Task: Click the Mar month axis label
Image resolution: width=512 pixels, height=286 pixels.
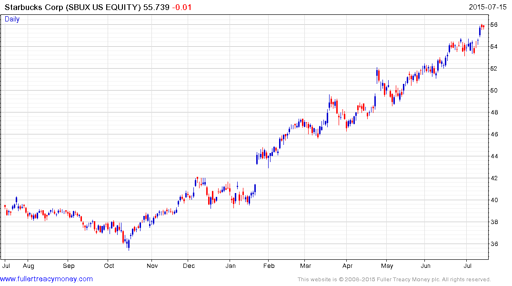Action: [x=305, y=266]
